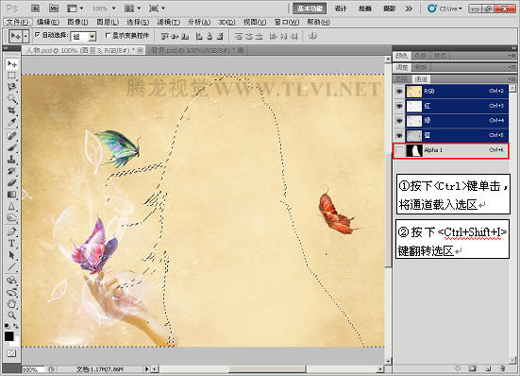Select the Zoom tool in the toolbox
Screen dimensions: 520x376
click(12, 316)
